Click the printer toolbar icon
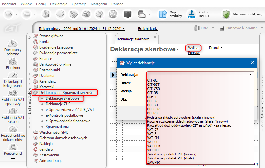This screenshot has width=265, height=168. coord(86,14)
